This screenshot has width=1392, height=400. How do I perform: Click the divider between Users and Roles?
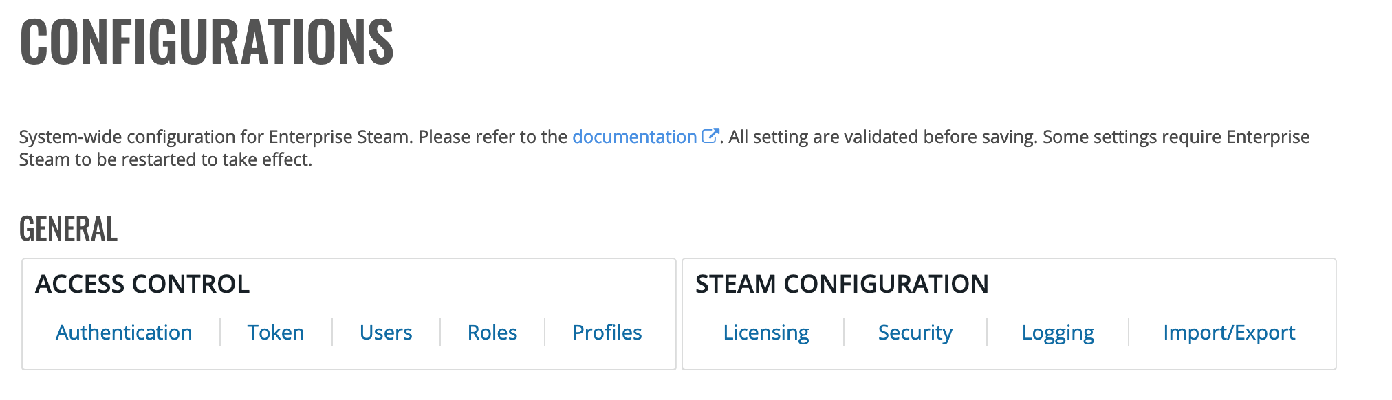coord(440,332)
